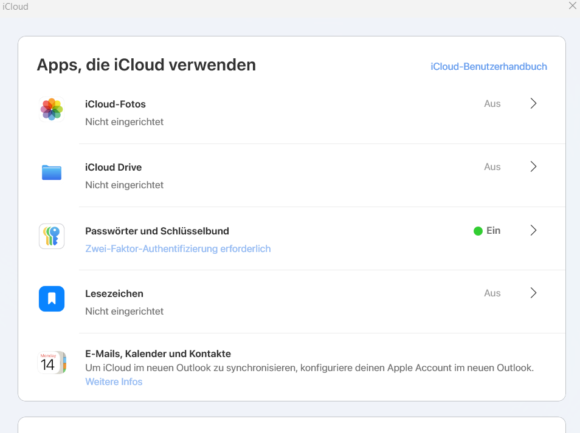Open iCloud Drive options via its chevron
This screenshot has width=580, height=433.
coord(533,167)
